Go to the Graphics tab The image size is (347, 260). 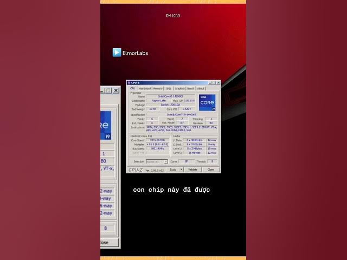[x=179, y=88]
